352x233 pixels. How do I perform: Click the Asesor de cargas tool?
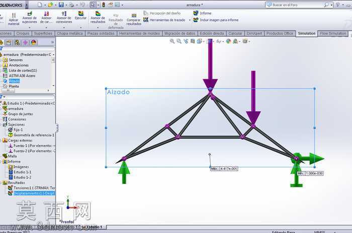(x=46, y=17)
